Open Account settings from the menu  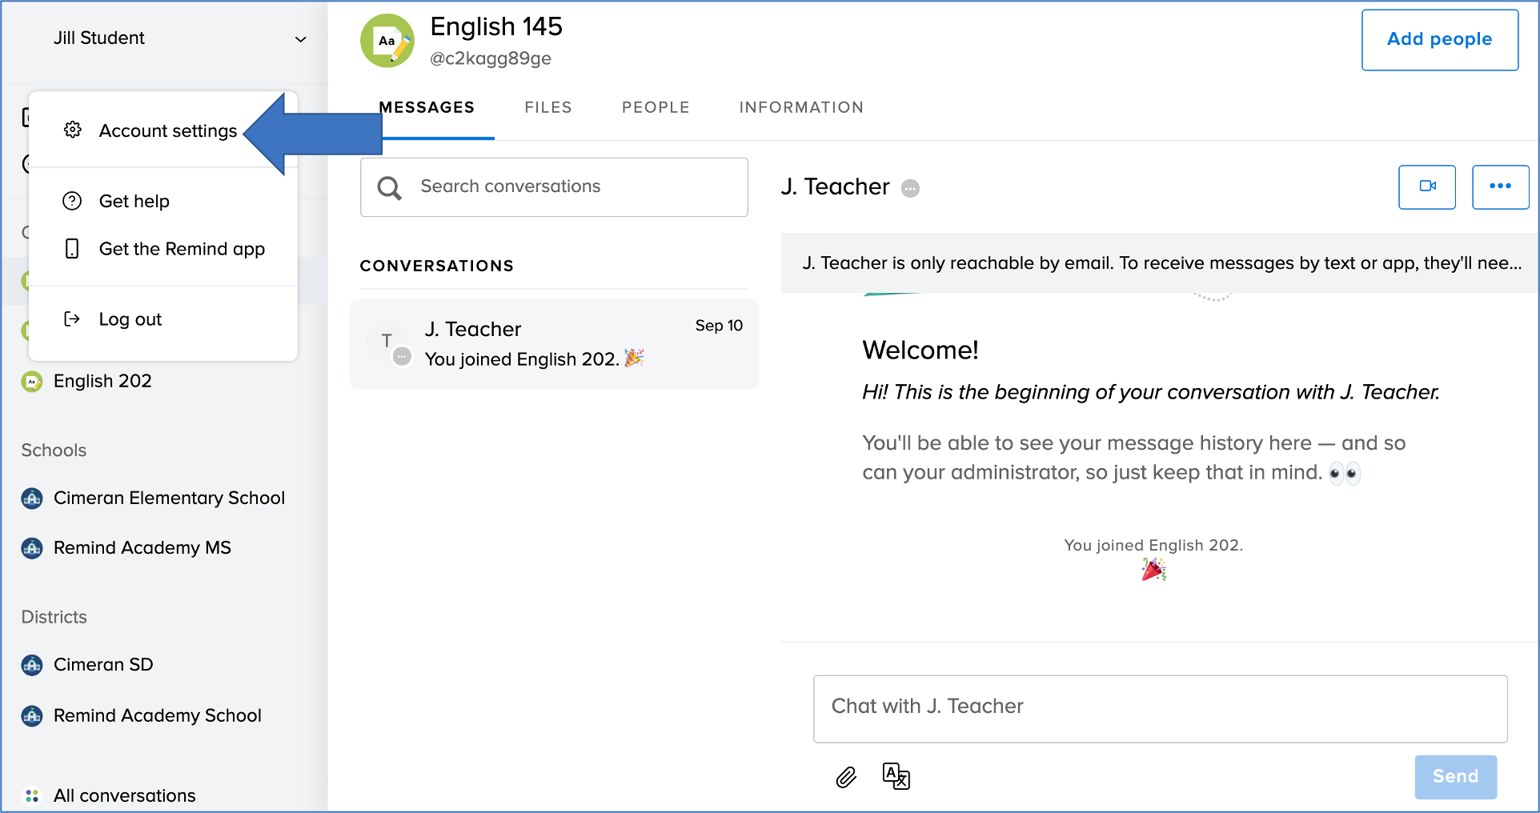pyautogui.click(x=167, y=130)
